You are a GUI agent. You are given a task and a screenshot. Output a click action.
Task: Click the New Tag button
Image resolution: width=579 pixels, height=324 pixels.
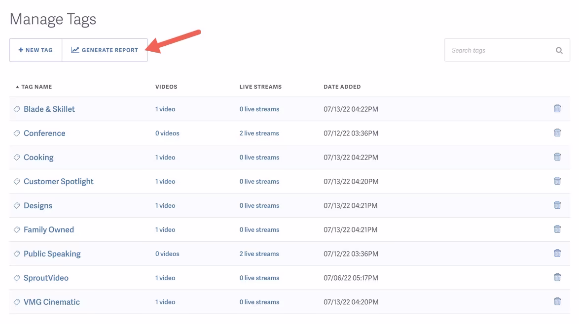click(36, 50)
